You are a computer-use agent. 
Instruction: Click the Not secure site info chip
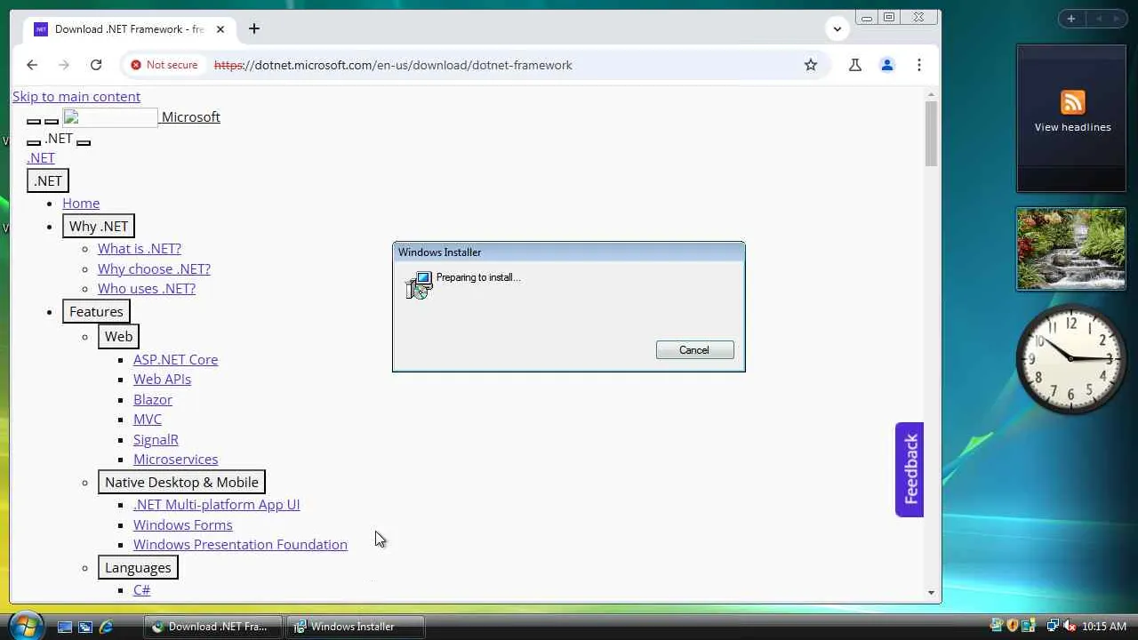(164, 65)
